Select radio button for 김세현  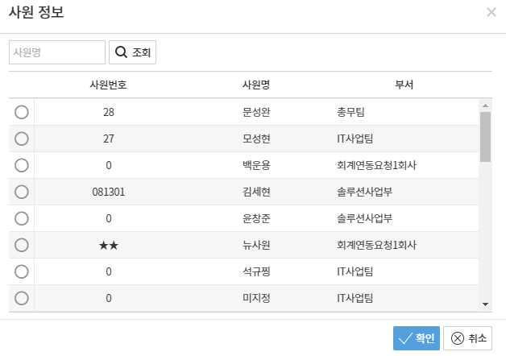coord(22,192)
